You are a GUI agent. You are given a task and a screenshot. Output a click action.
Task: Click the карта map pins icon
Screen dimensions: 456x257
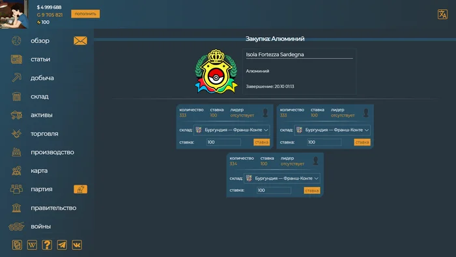point(16,170)
